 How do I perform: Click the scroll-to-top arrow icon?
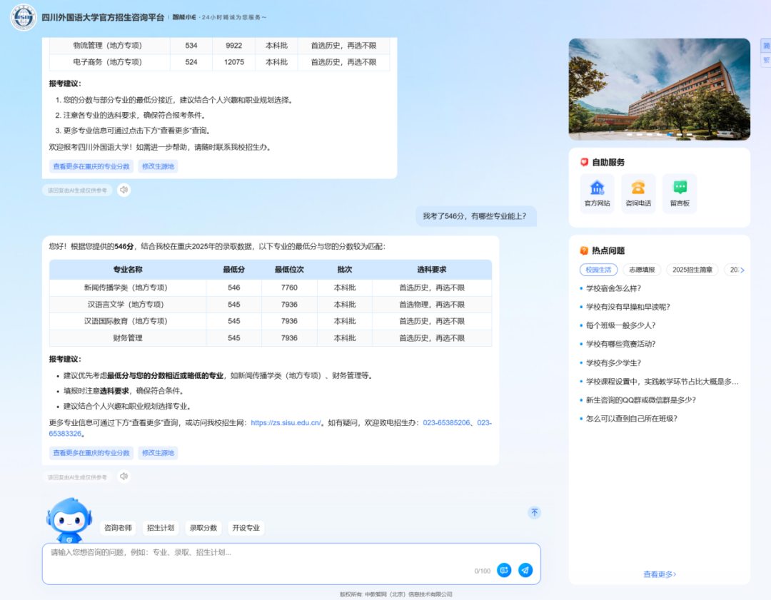pos(535,512)
